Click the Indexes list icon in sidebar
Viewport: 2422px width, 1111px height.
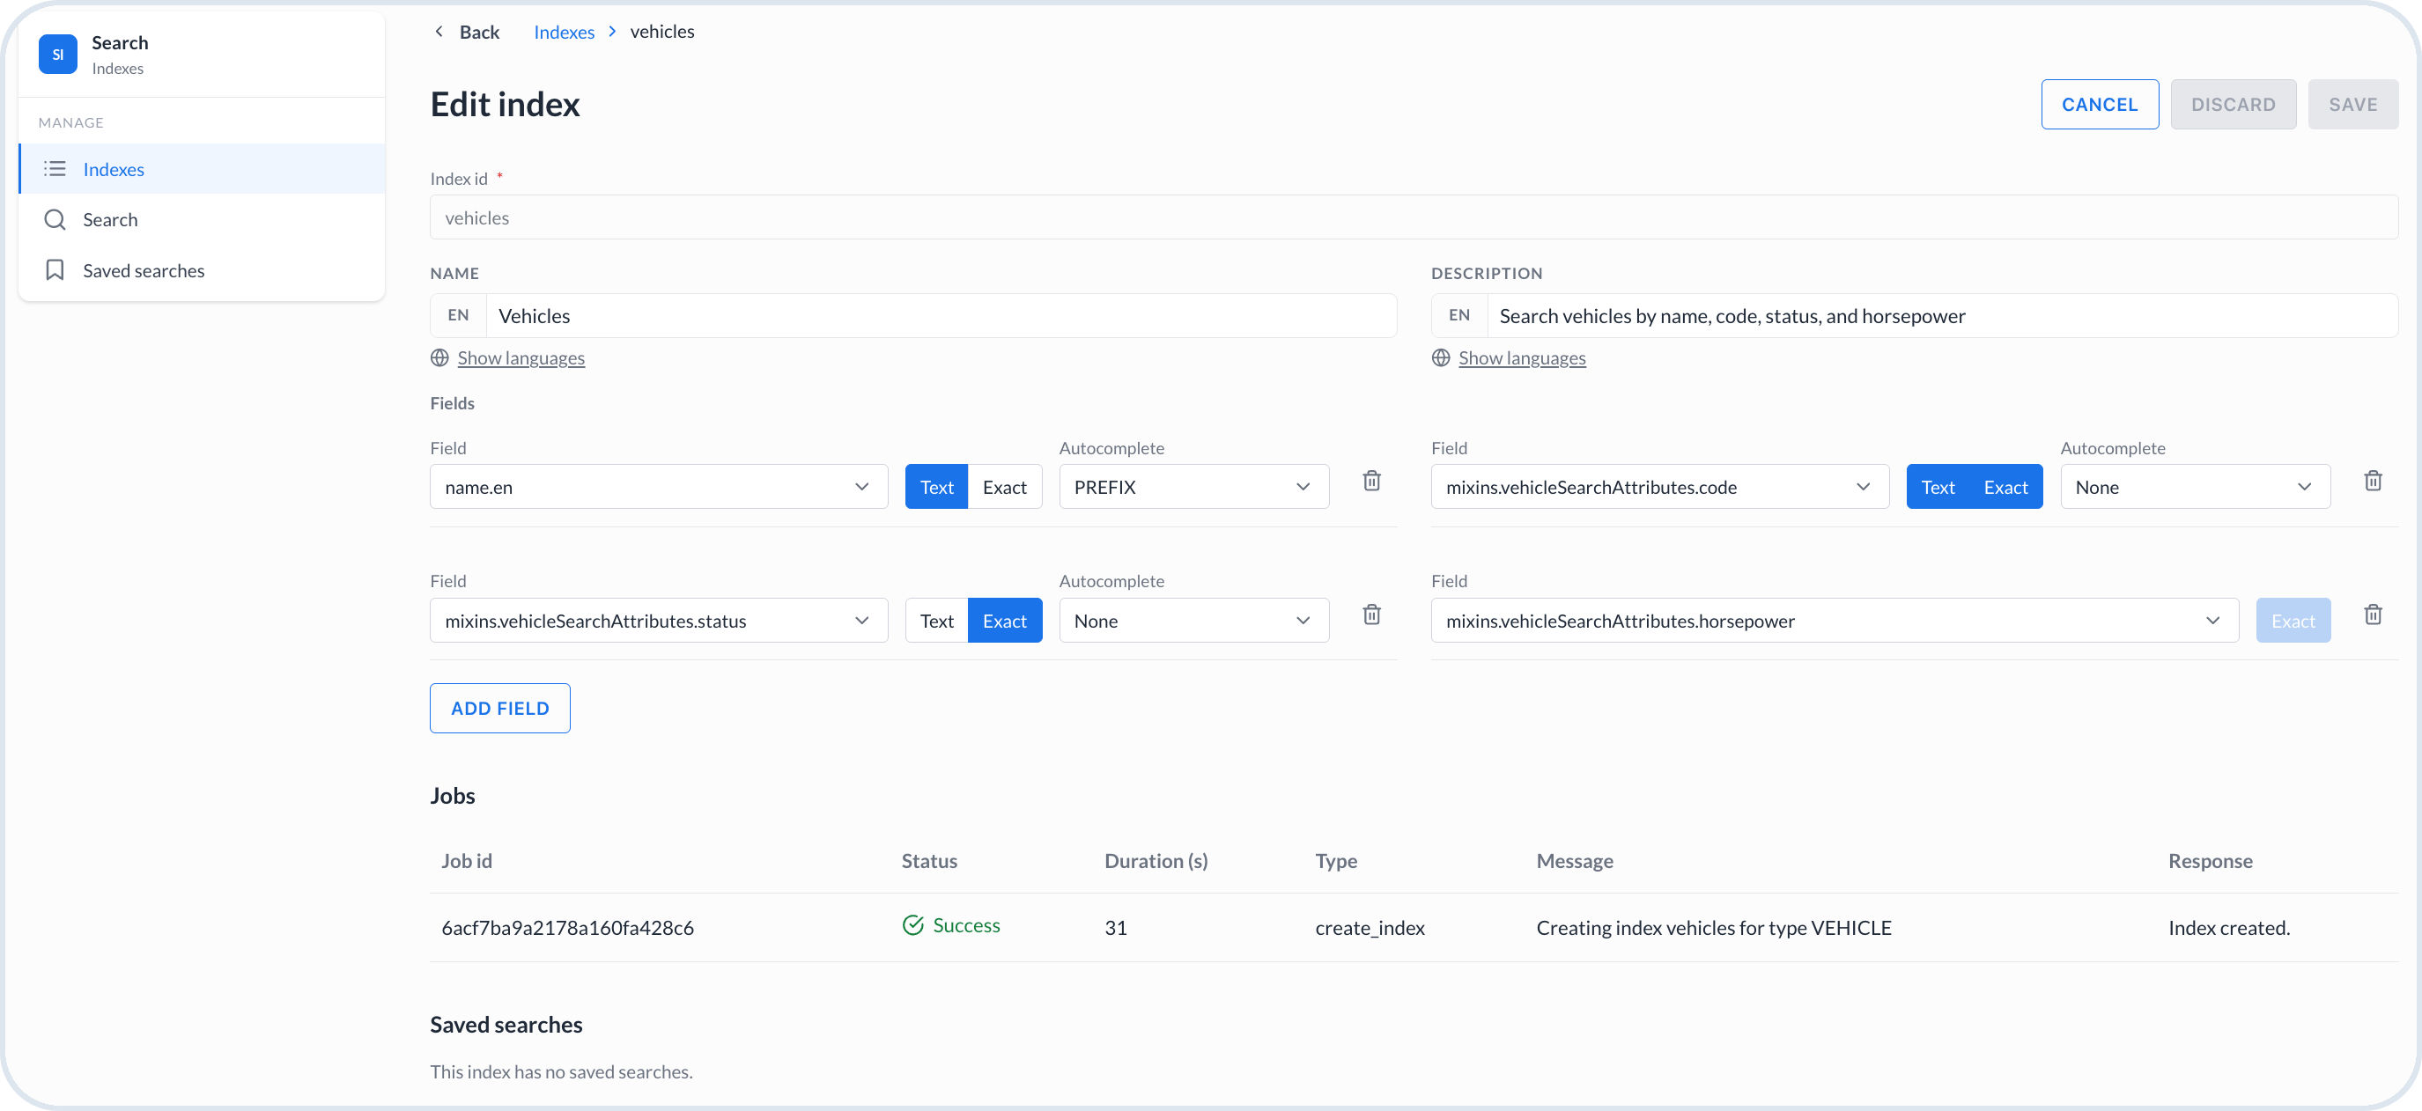[55, 169]
